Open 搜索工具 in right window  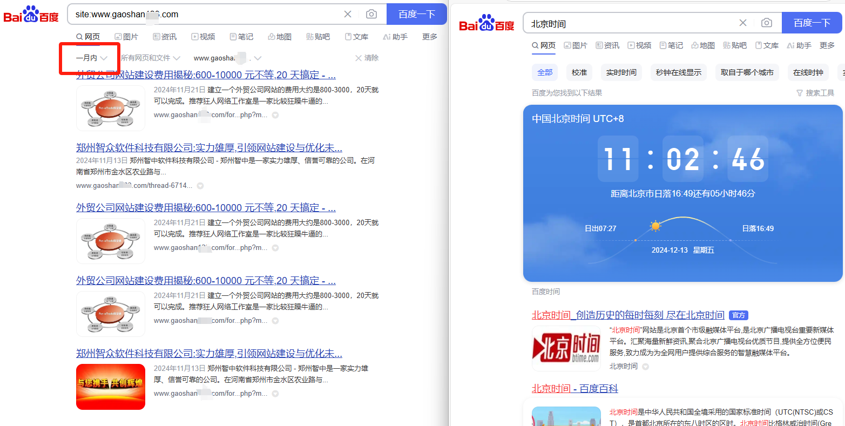pos(815,93)
